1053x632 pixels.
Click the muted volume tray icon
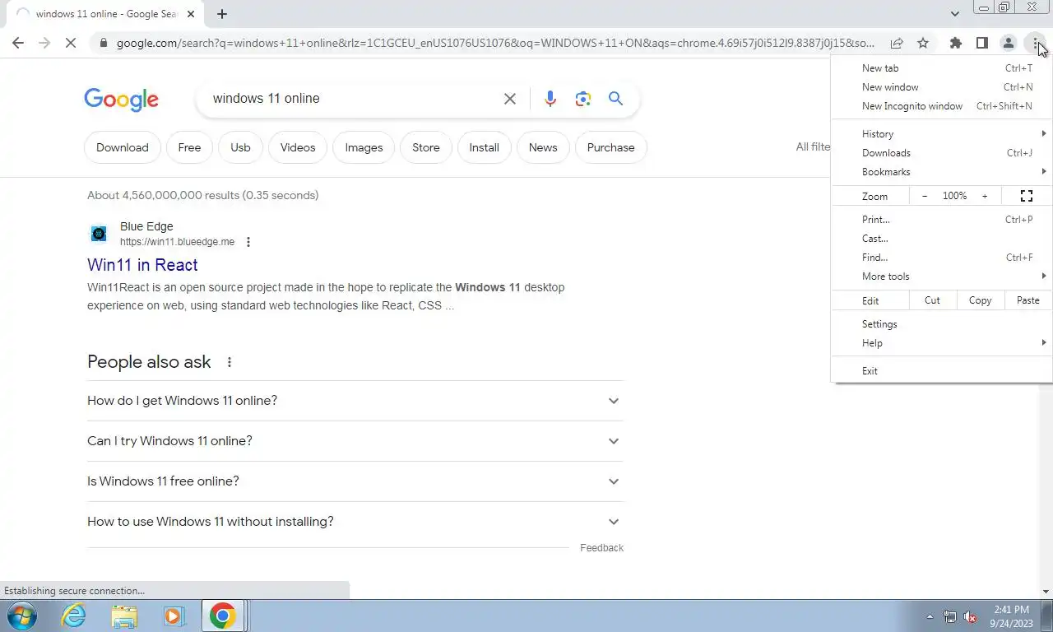(x=970, y=616)
